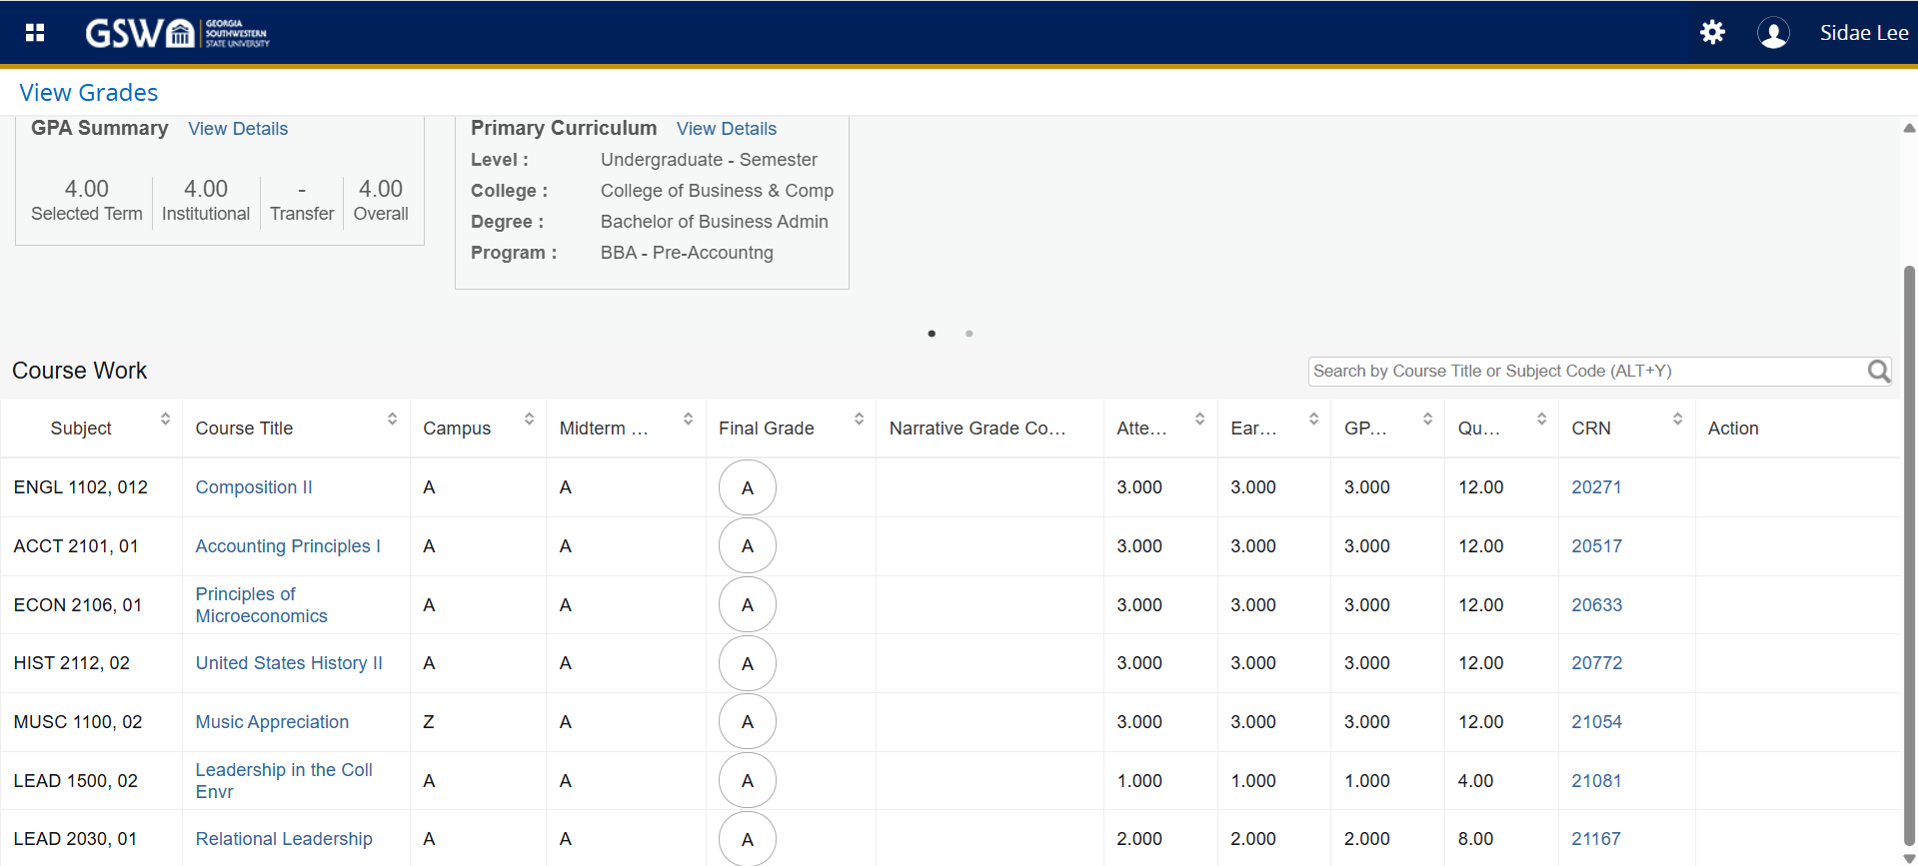Sort by Course Title column arrows
Image resolution: width=1918 pixels, height=866 pixels.
coord(393,420)
